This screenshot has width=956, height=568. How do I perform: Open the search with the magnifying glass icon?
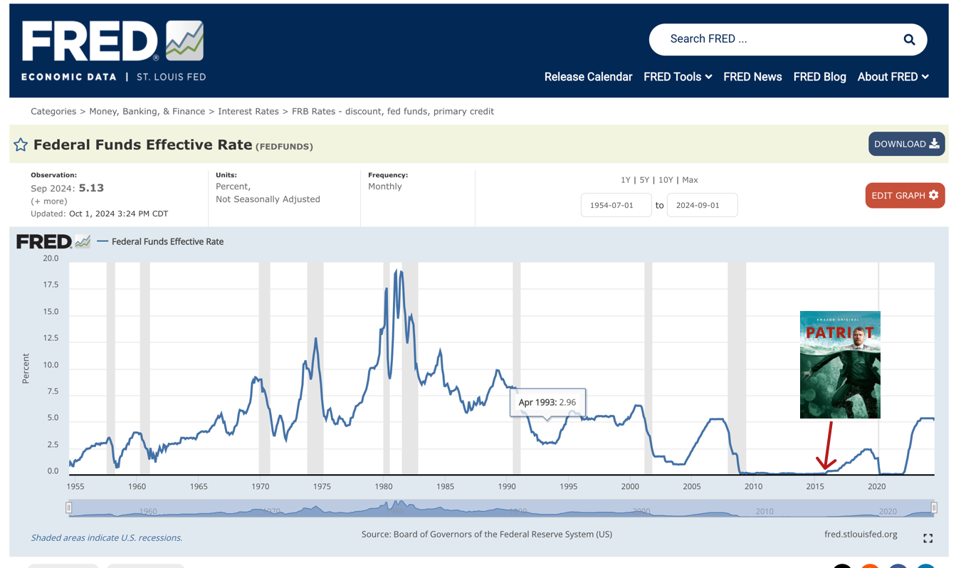point(909,39)
